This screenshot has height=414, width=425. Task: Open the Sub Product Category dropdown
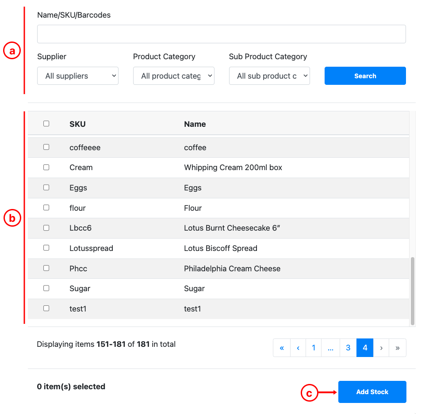269,76
